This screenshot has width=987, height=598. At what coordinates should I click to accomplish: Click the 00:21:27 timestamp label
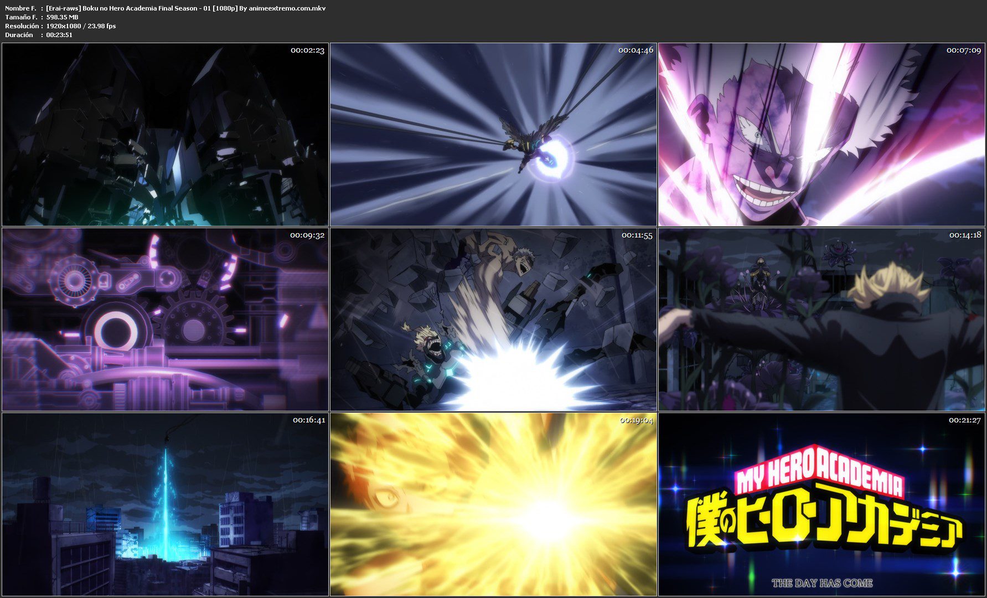coord(964,420)
